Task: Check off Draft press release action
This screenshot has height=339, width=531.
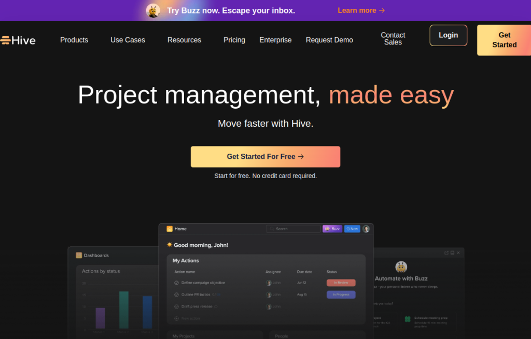Action: pyautogui.click(x=176, y=306)
